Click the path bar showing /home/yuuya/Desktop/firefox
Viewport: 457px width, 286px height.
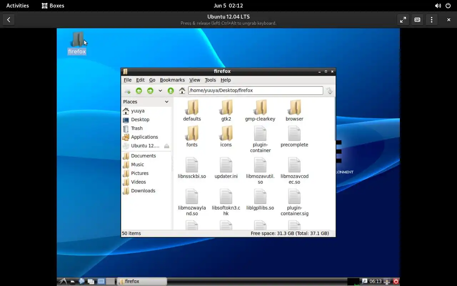pos(256,90)
